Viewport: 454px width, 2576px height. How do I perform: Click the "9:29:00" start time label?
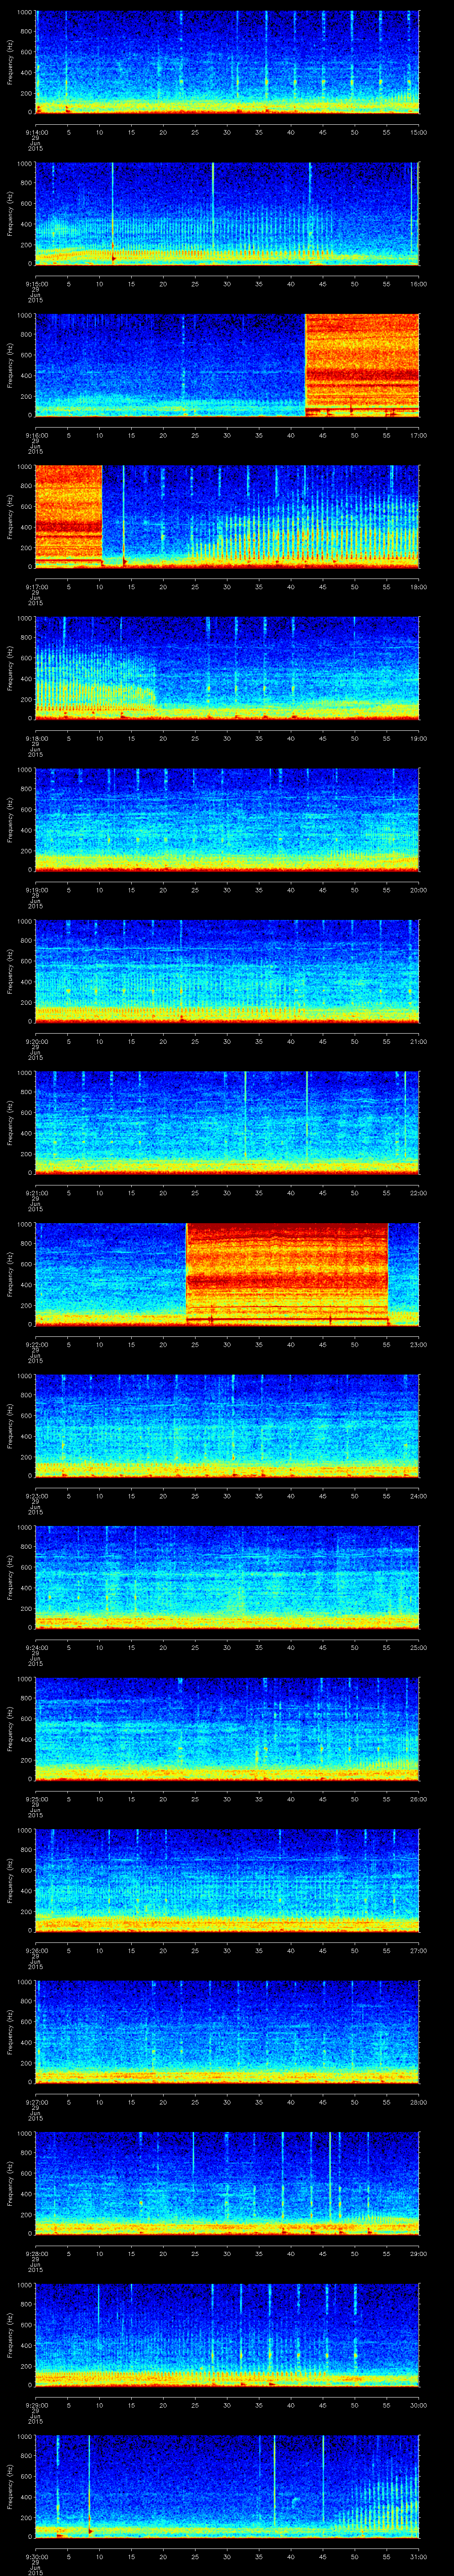(37, 2405)
